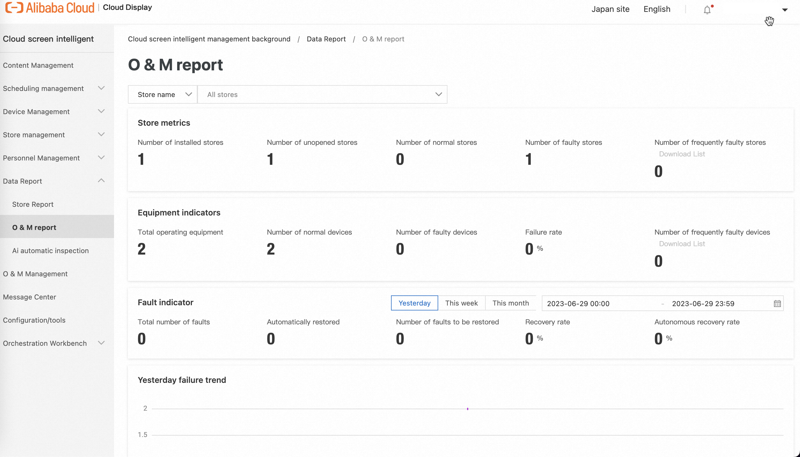Click Total operating equipment label
800x457 pixels.
(180, 232)
